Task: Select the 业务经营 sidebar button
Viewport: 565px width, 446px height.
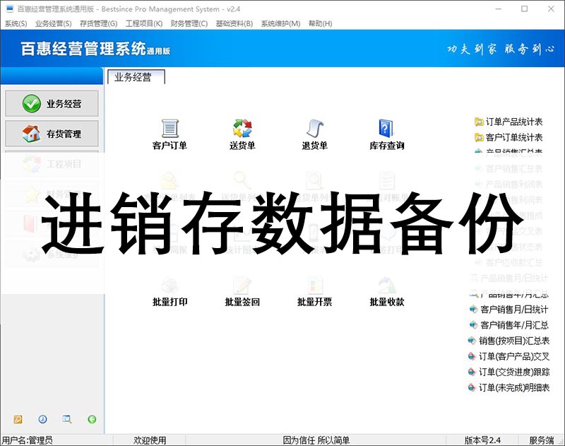Action: [x=52, y=103]
